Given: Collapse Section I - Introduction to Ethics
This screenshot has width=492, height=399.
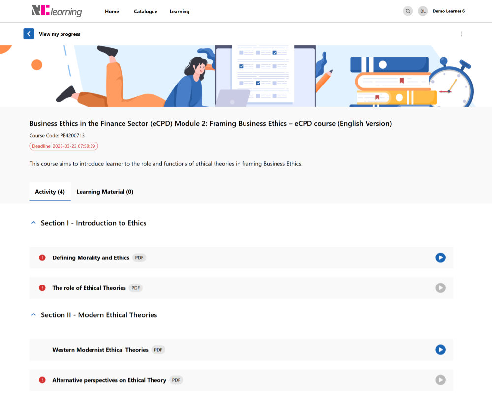Looking at the screenshot, I should click(33, 222).
